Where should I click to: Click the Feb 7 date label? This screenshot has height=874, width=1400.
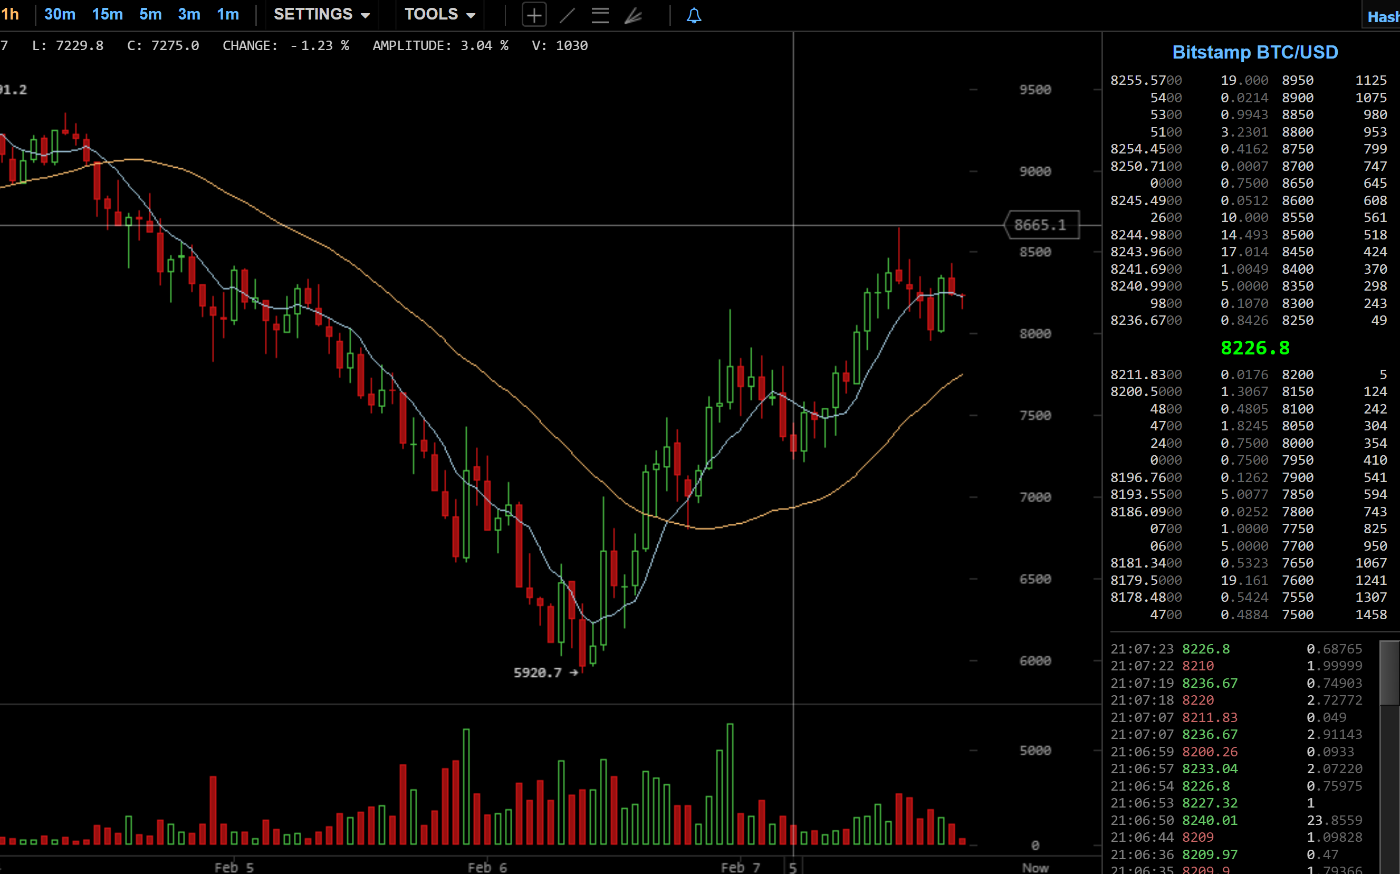741,868
